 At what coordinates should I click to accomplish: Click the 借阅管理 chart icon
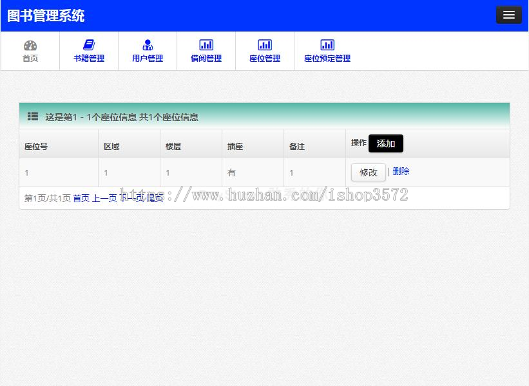pos(206,45)
